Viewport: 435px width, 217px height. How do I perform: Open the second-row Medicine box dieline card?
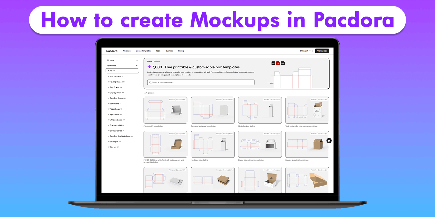click(x=213, y=144)
